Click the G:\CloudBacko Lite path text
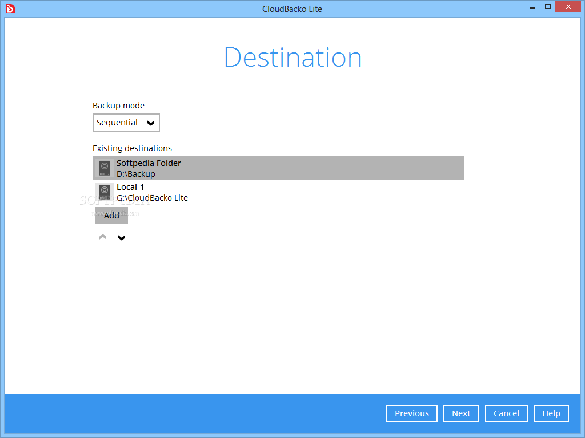585x438 pixels. pyautogui.click(x=152, y=198)
